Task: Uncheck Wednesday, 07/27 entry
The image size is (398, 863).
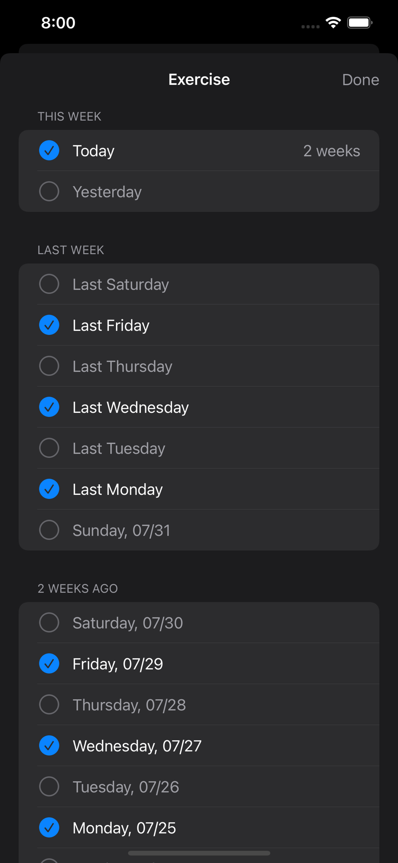Action: coord(49,746)
